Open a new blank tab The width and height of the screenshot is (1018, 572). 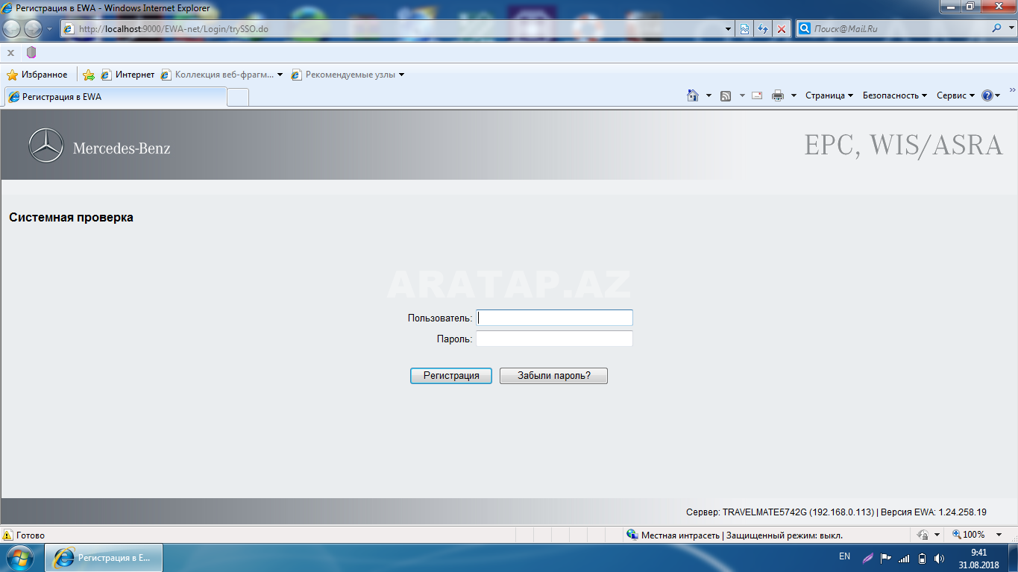(238, 97)
